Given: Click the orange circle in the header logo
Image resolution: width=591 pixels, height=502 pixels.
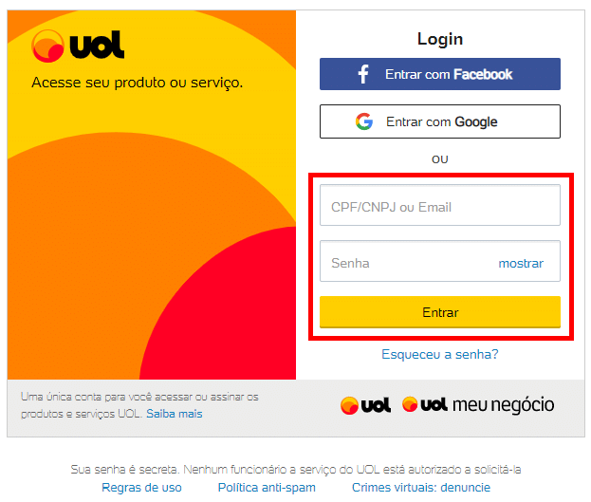Looking at the screenshot, I should pos(47,46).
